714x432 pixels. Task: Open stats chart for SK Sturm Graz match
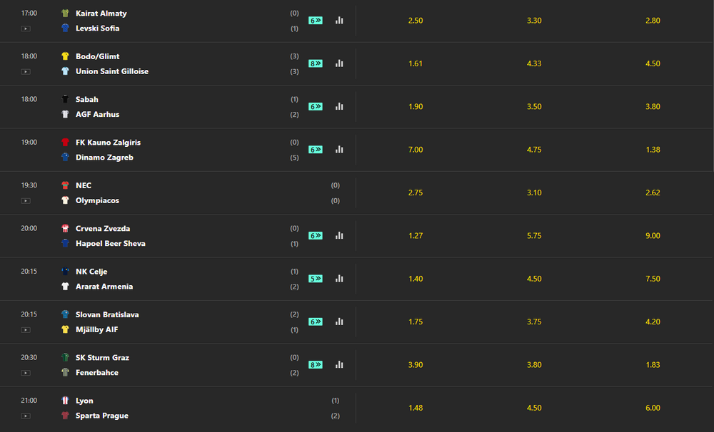click(x=339, y=365)
